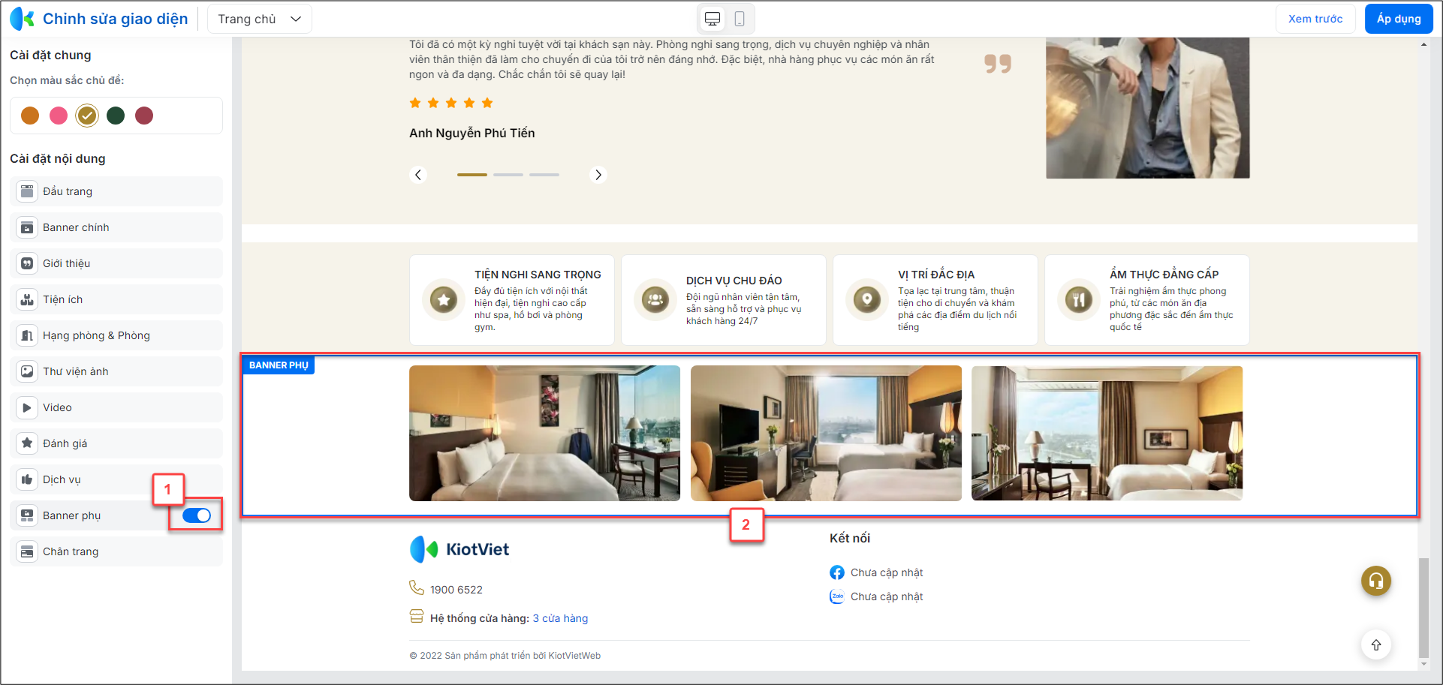Click the headset support icon
1443x685 pixels.
(1376, 581)
